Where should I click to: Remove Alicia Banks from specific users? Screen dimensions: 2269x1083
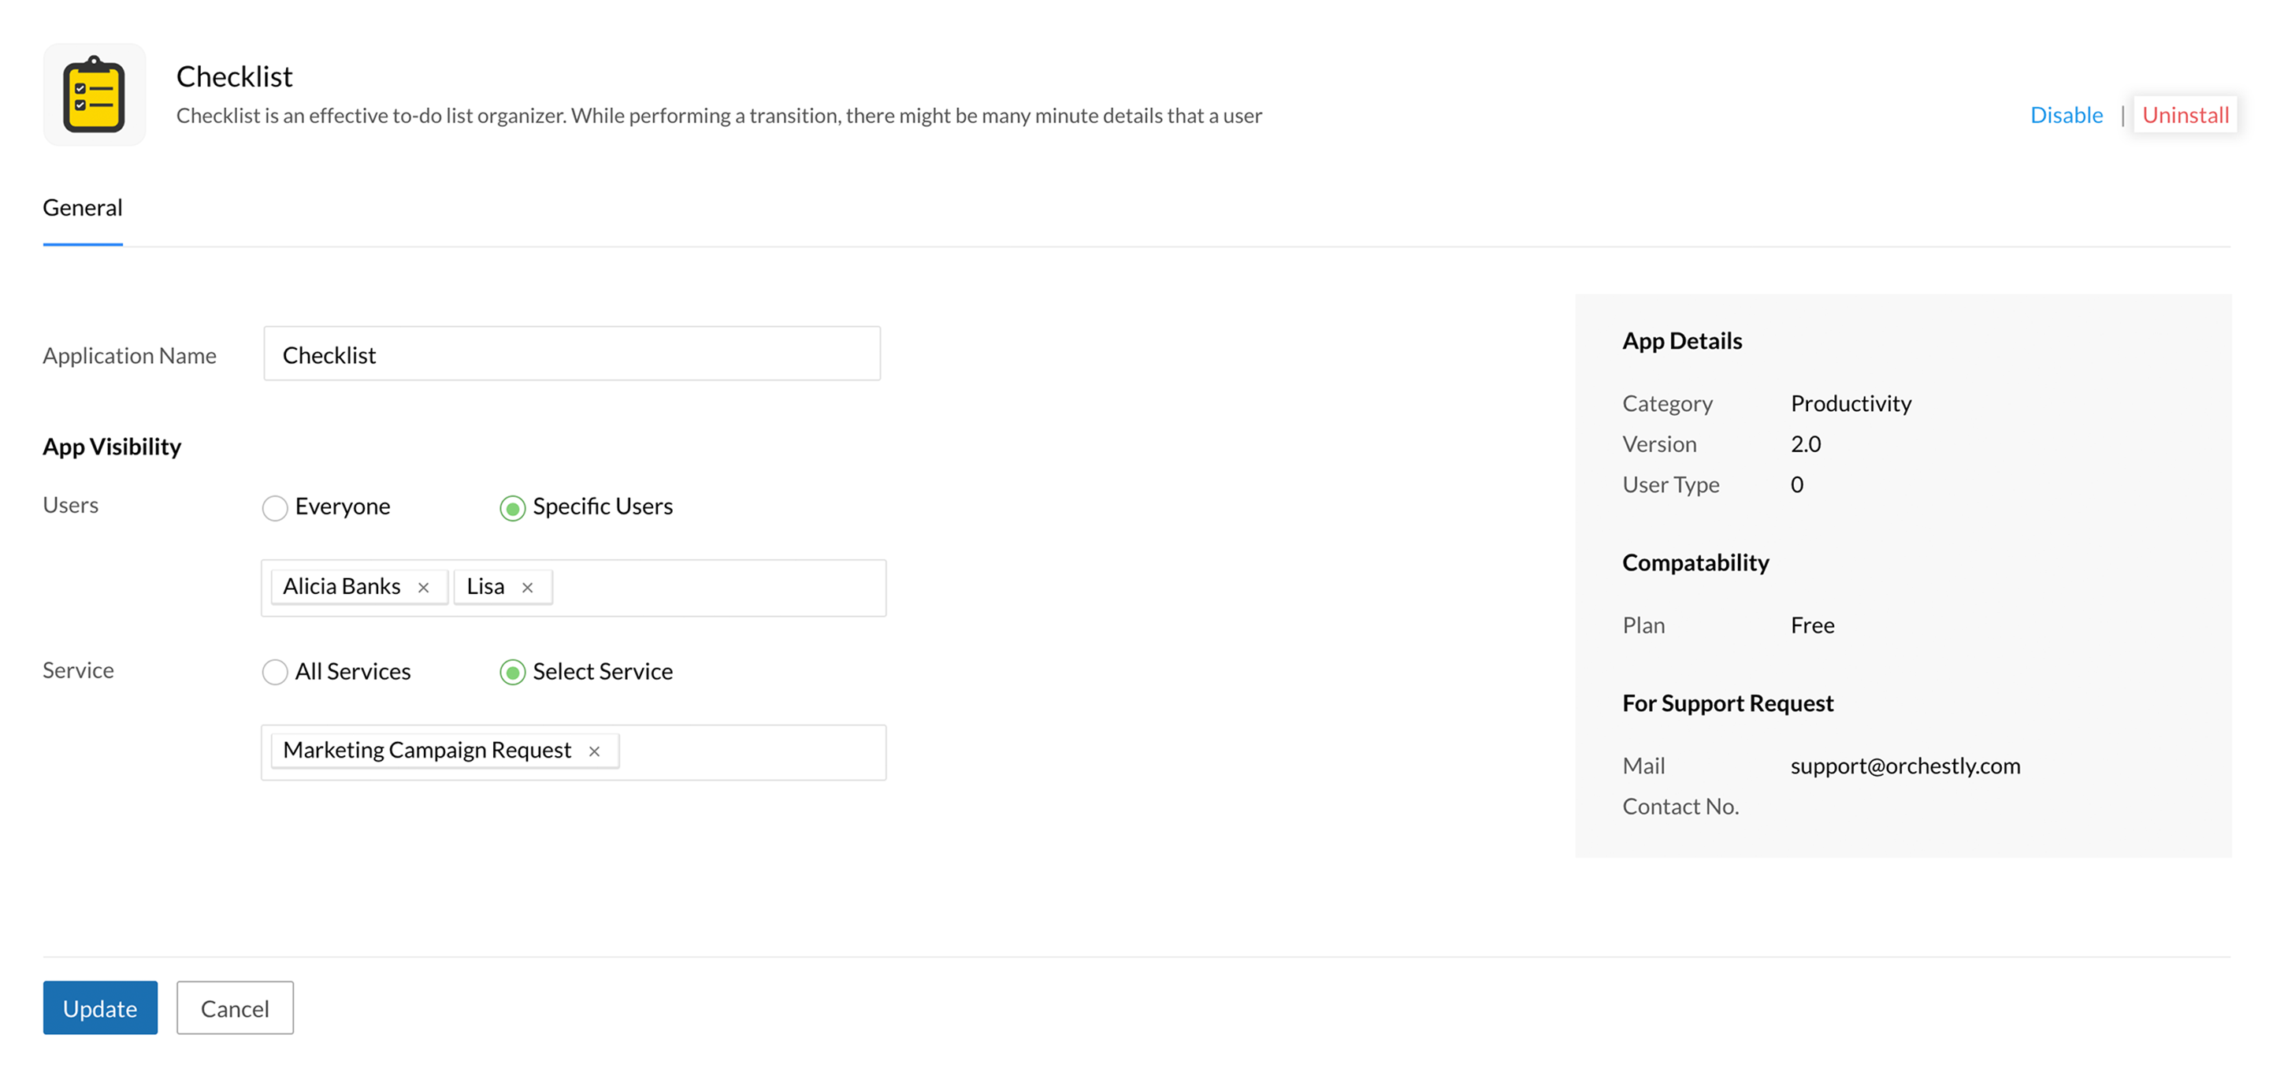coord(423,588)
